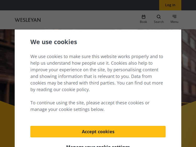The height and width of the screenshot is (147, 196).
Task: Click the Book calendar icon
Action: (x=143, y=17)
